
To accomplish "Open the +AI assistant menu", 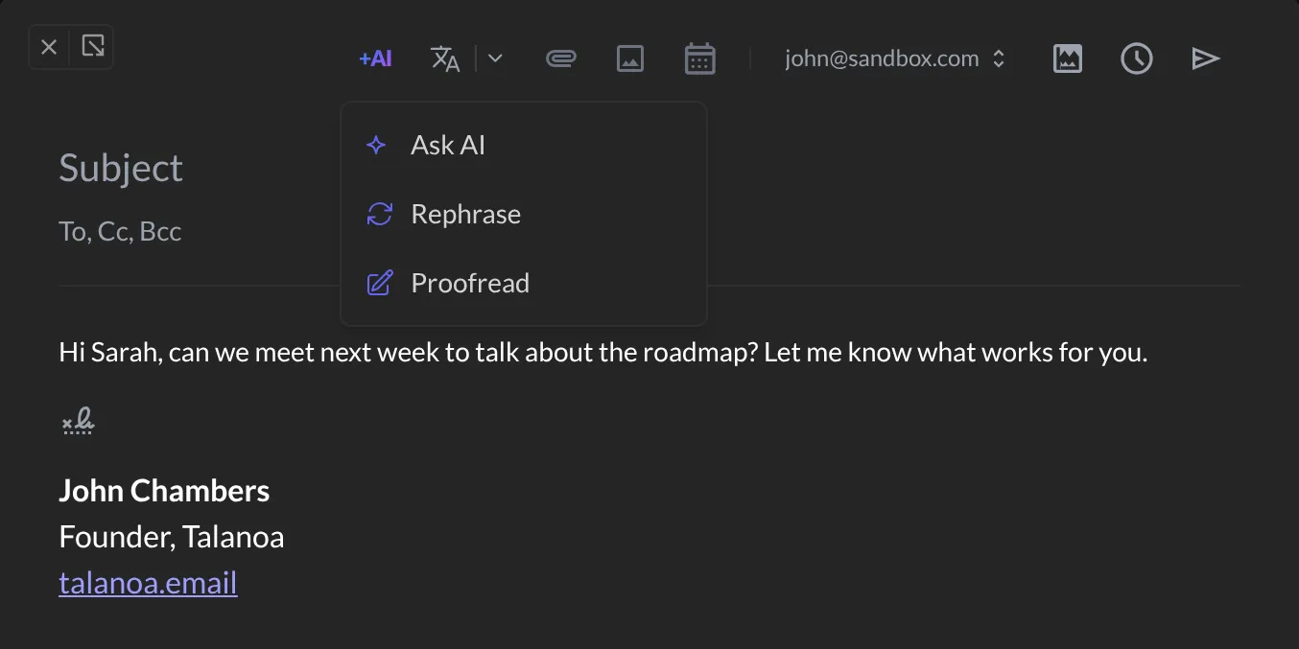I will tap(375, 58).
